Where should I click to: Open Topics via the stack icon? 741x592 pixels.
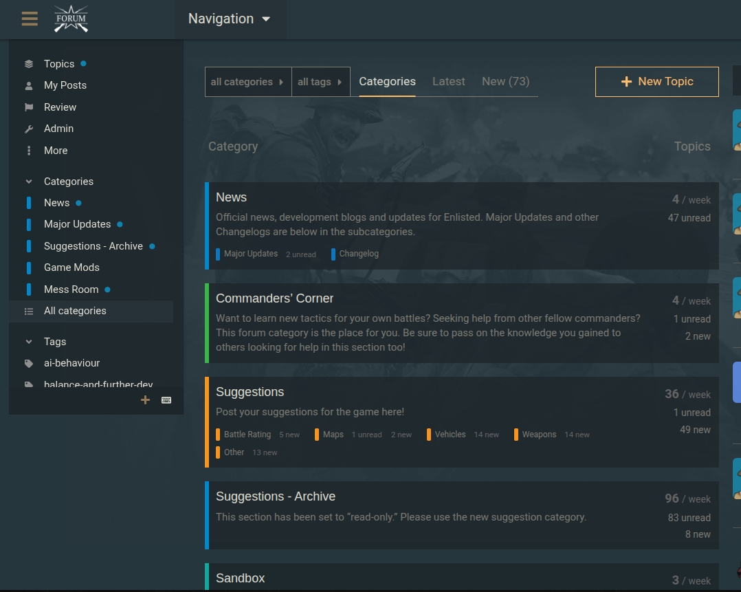pos(29,64)
